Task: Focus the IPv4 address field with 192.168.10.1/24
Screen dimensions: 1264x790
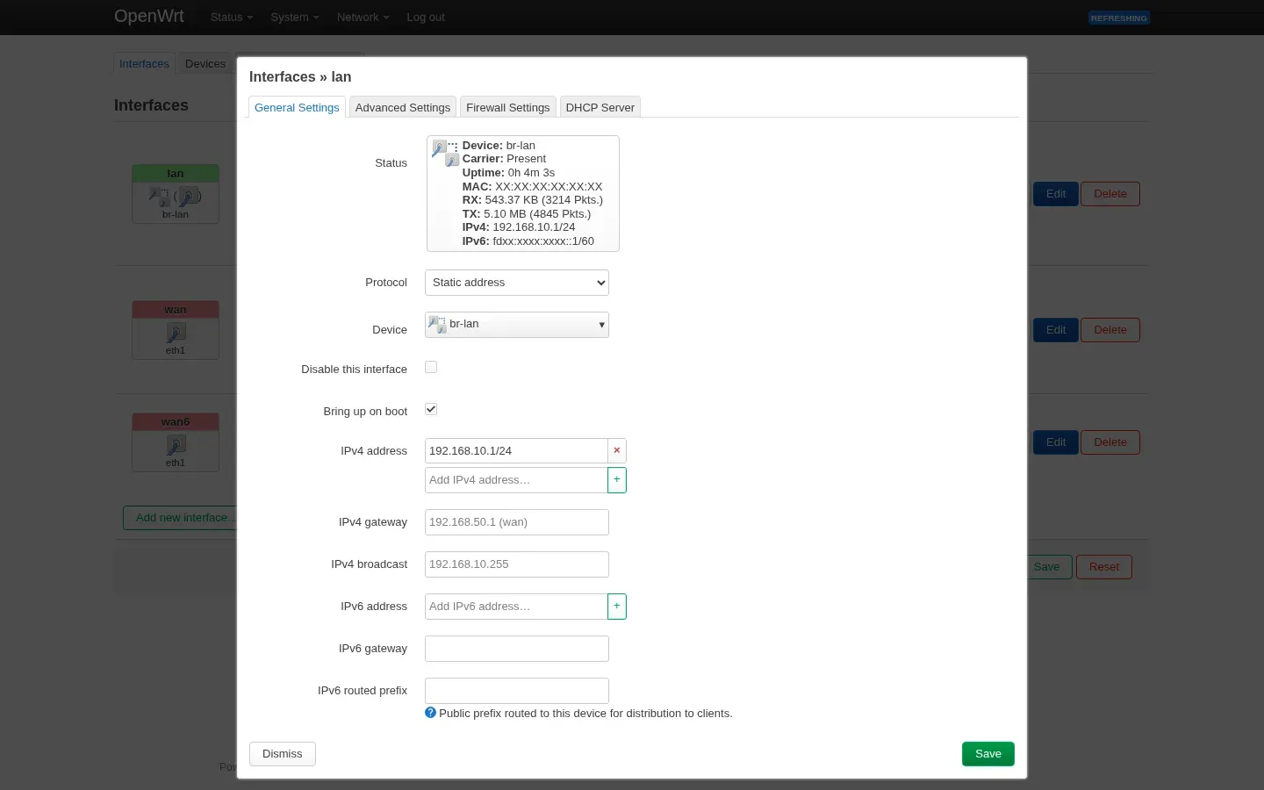Action: [x=516, y=451]
